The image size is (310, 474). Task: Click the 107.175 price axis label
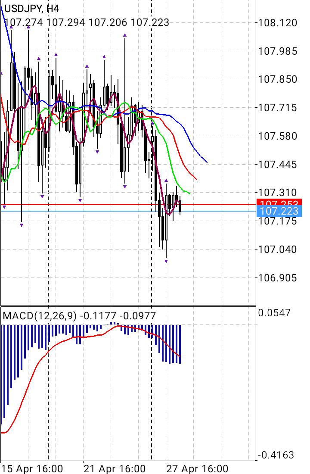[277, 221]
